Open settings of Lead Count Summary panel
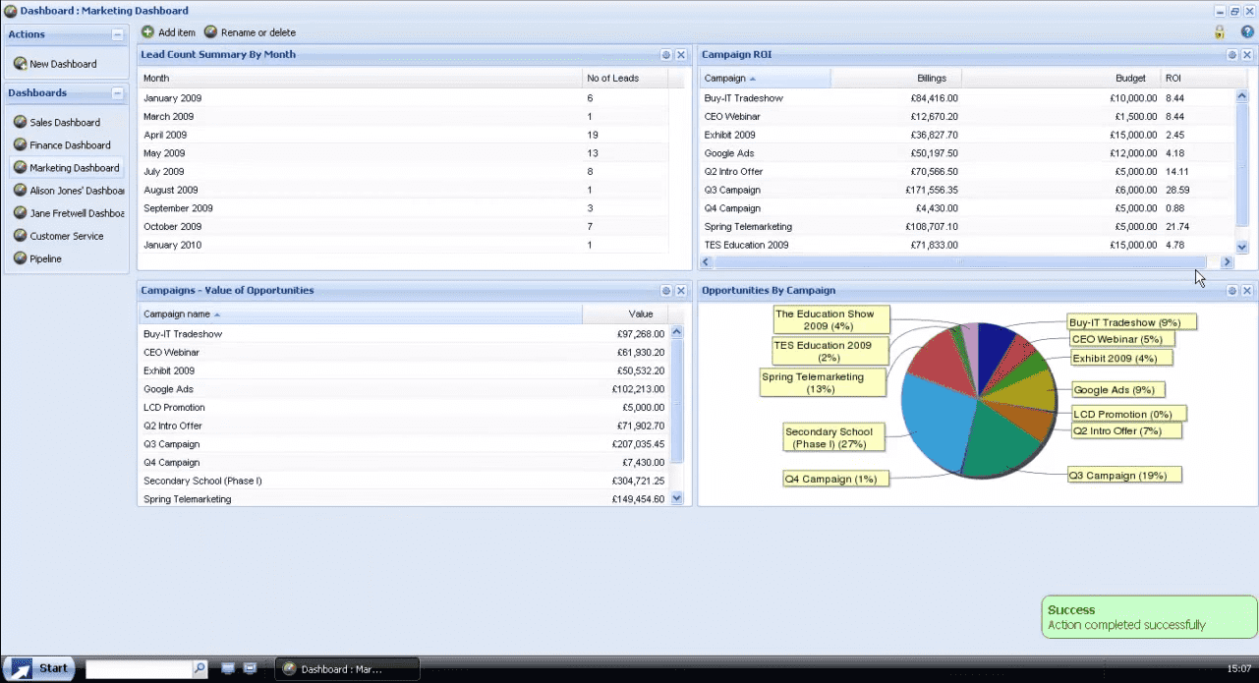1259x683 pixels. tap(665, 55)
